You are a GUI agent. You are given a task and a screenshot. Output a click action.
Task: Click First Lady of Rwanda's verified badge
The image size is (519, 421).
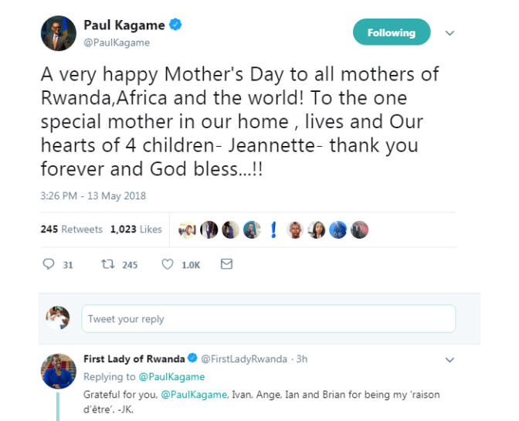(x=192, y=359)
